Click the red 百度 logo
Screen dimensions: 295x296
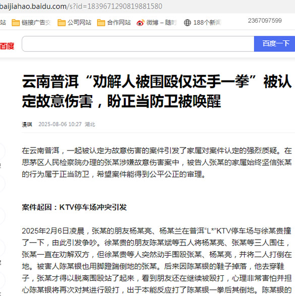(x=7, y=46)
